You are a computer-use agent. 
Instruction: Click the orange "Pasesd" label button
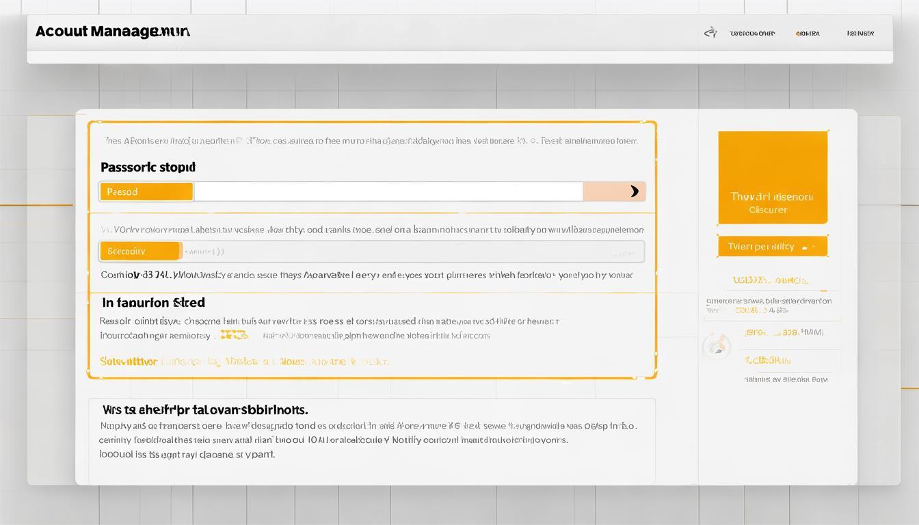[146, 192]
